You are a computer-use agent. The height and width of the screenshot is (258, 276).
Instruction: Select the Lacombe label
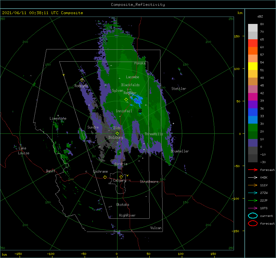pyautogui.click(x=132, y=77)
